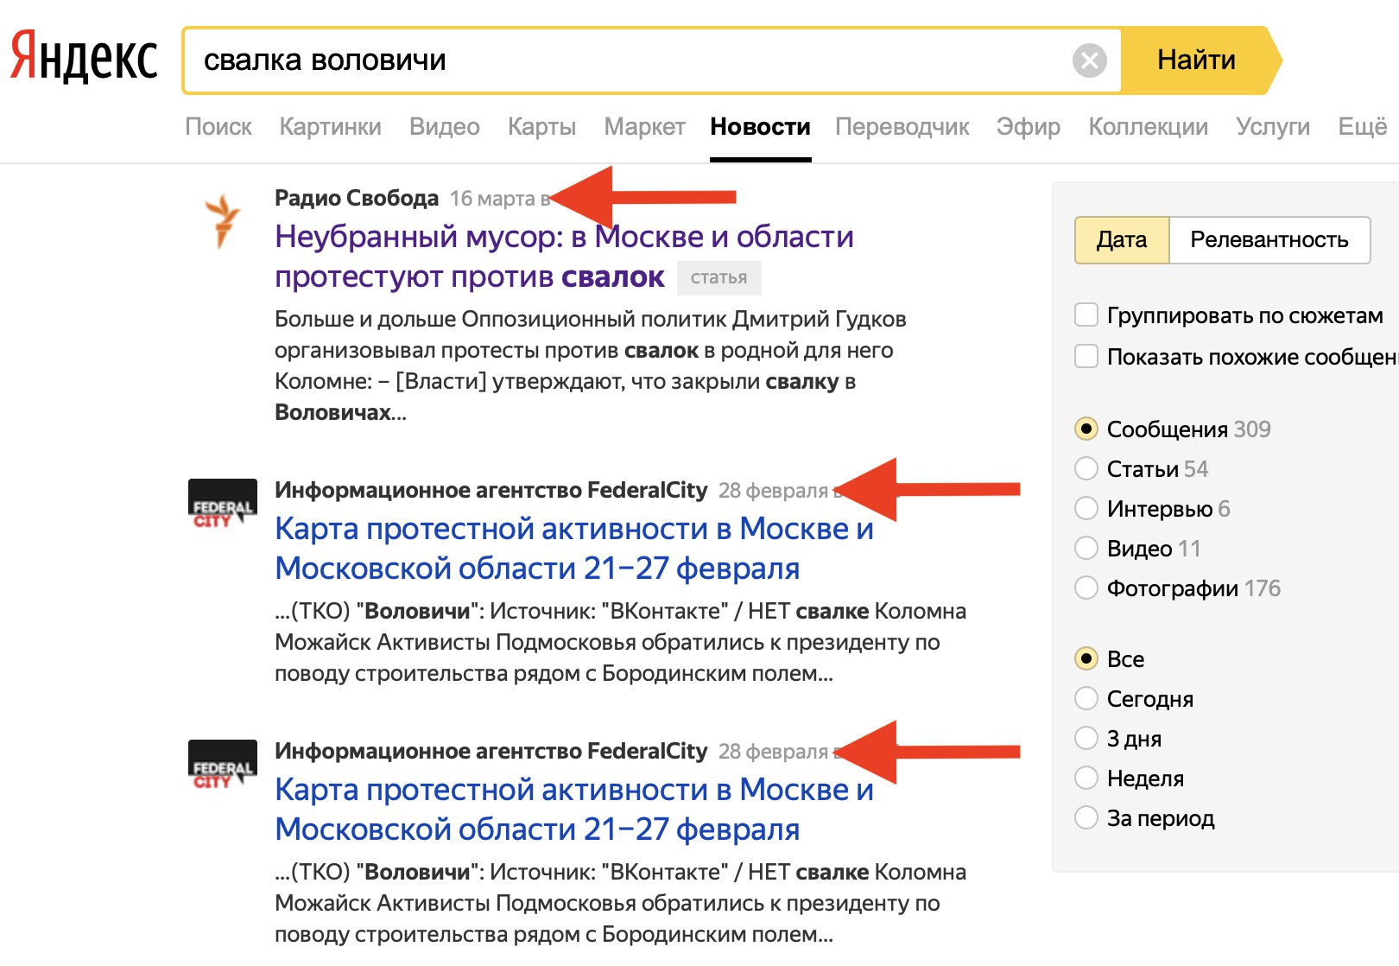Viewport: 1399px width, 966px height.
Task: Select the Интервью 6 radio button
Action: (1086, 508)
